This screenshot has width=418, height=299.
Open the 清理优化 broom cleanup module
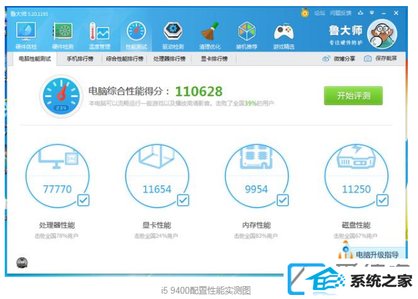tap(210, 36)
